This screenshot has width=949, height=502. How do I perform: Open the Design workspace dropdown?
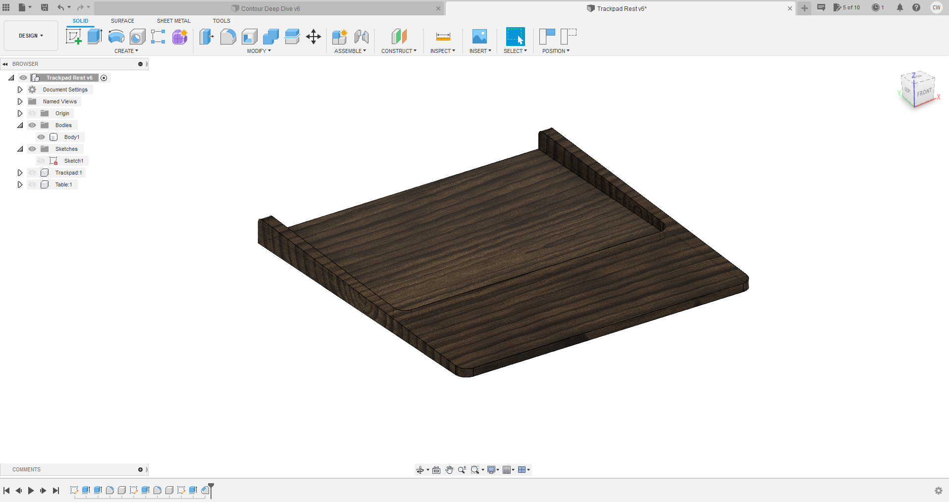pyautogui.click(x=31, y=36)
